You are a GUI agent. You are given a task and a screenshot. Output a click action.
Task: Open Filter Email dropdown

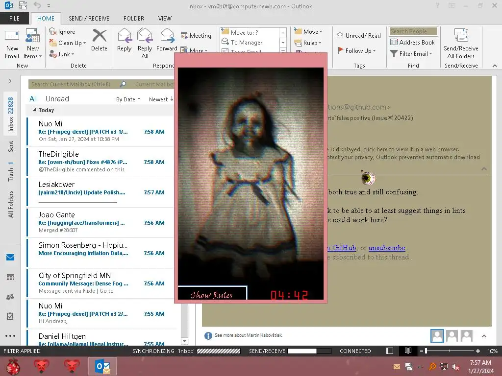411,54
